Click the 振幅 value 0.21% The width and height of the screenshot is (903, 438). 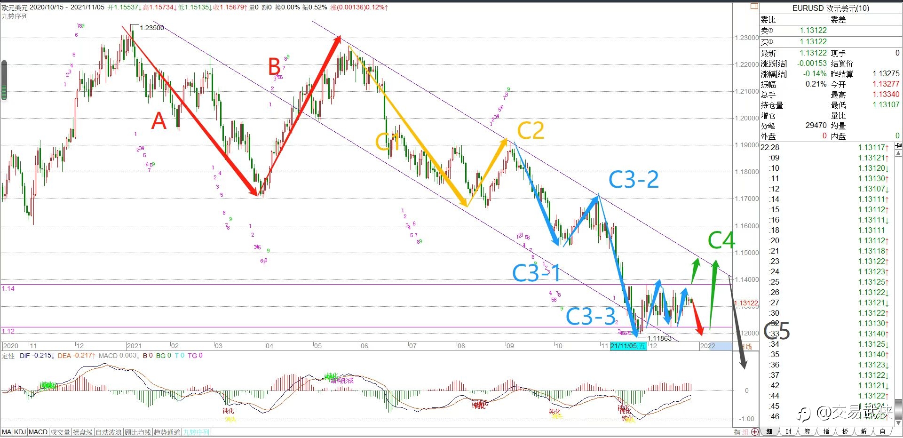pos(816,84)
